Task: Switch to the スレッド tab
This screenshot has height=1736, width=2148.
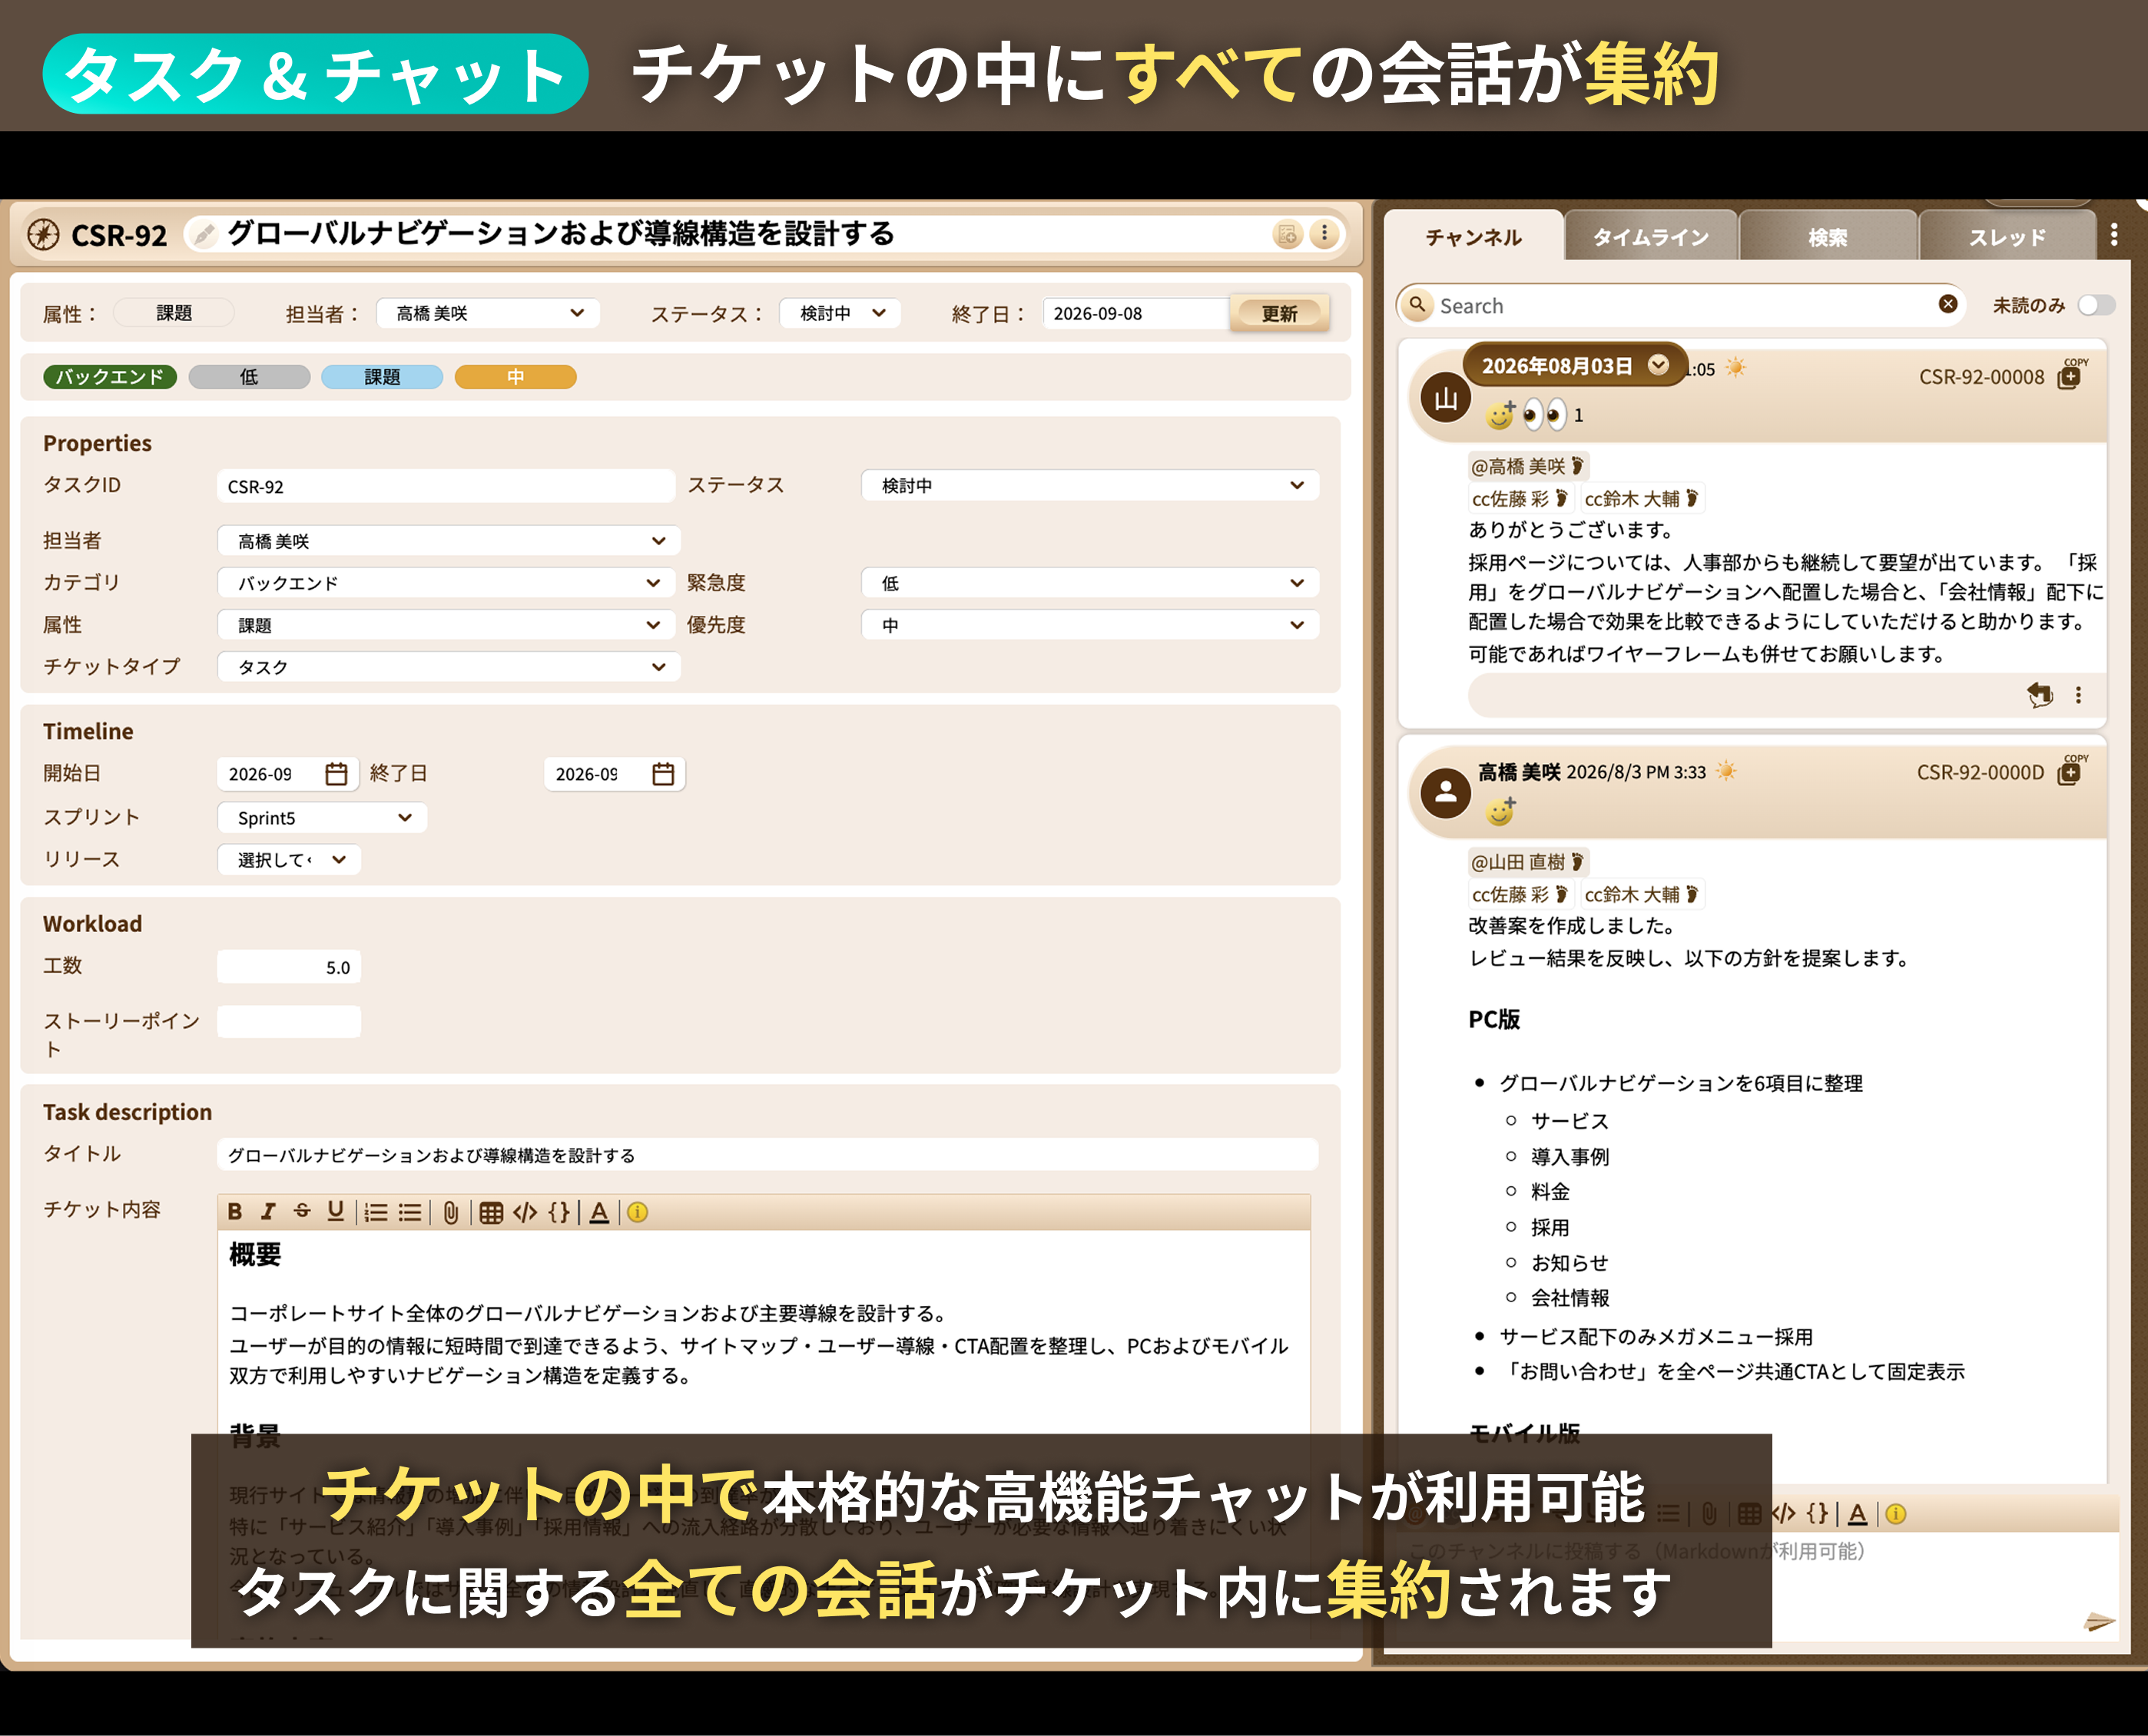Action: coord(2007,237)
